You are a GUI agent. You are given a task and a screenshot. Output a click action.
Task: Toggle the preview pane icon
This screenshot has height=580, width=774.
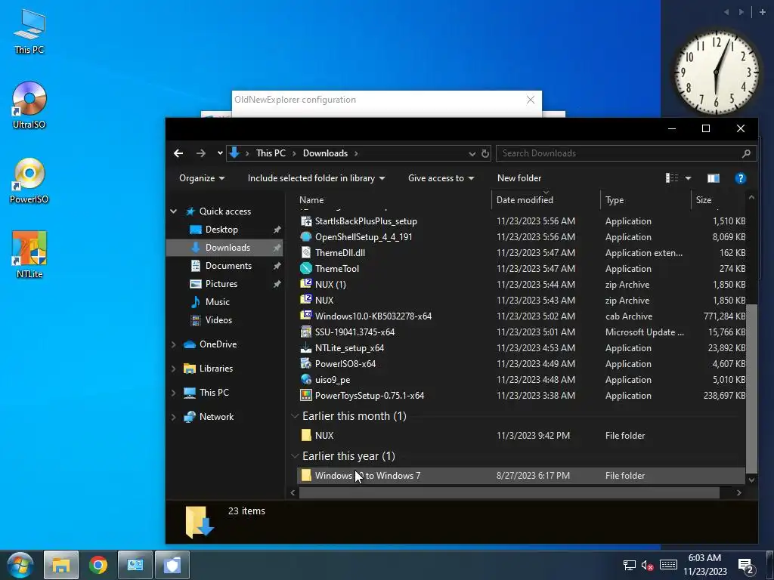point(714,178)
